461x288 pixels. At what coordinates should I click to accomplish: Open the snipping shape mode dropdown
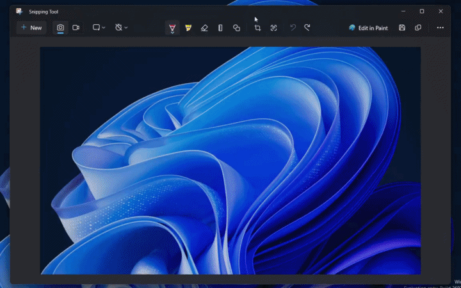pyautogui.click(x=99, y=28)
